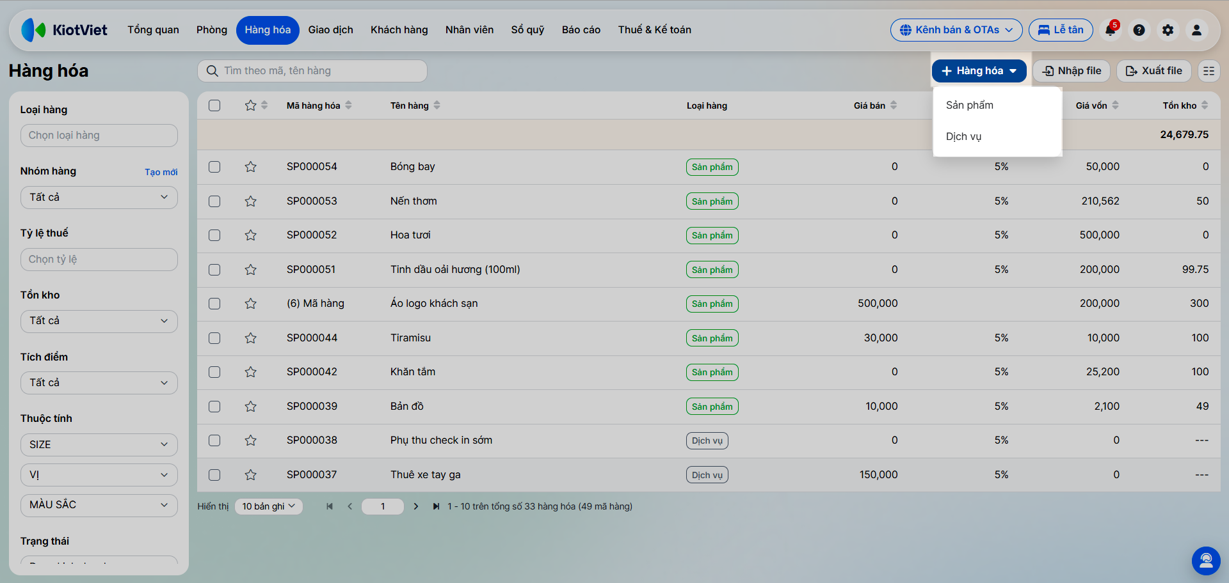Star the Thuê xe tay ga item
The image size is (1229, 583).
click(250, 475)
